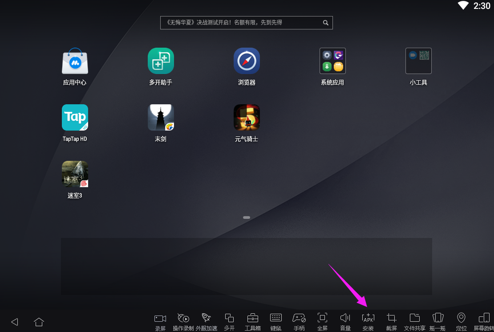
Task: Start screen recording with 录屏
Action: pos(160,321)
